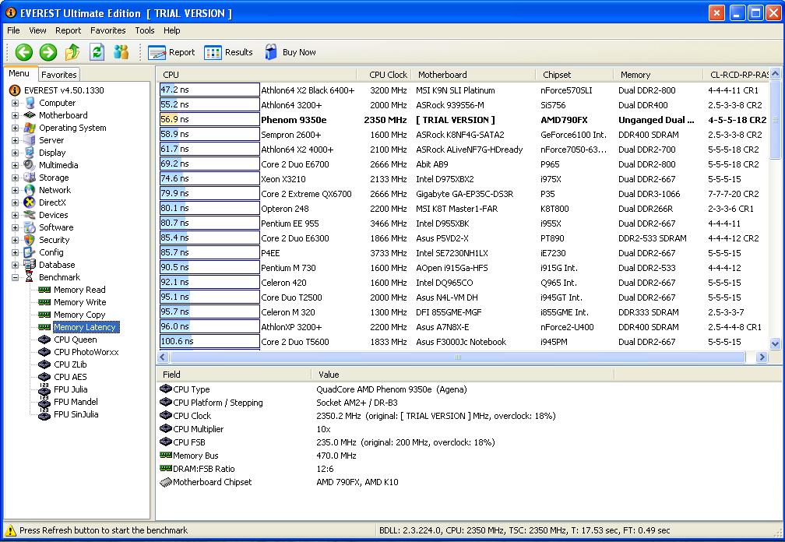Select the Computer tree icon
Screen dimensions: 785x542
point(30,103)
